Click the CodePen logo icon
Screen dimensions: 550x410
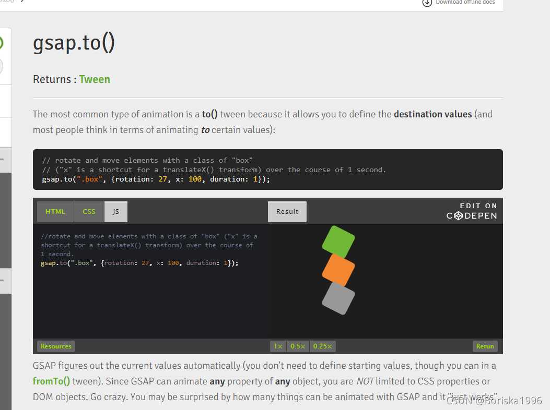coord(459,216)
